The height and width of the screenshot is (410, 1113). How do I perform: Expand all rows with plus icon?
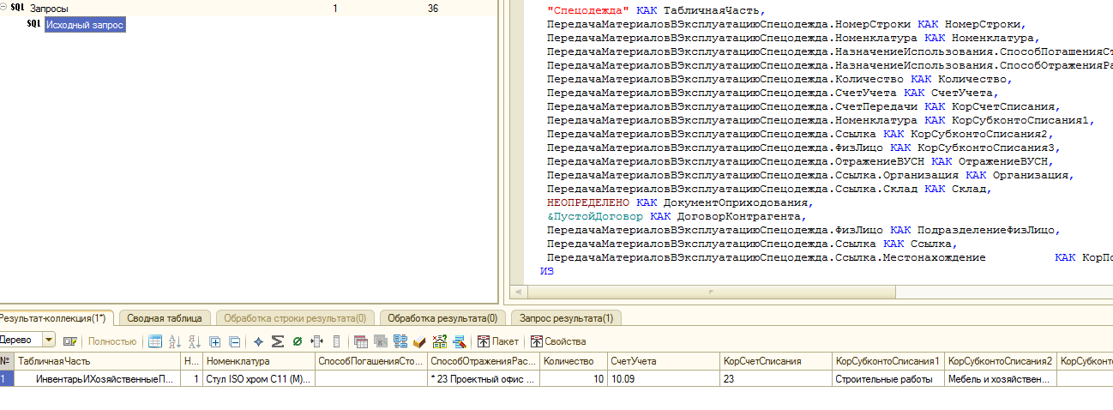coord(214,341)
